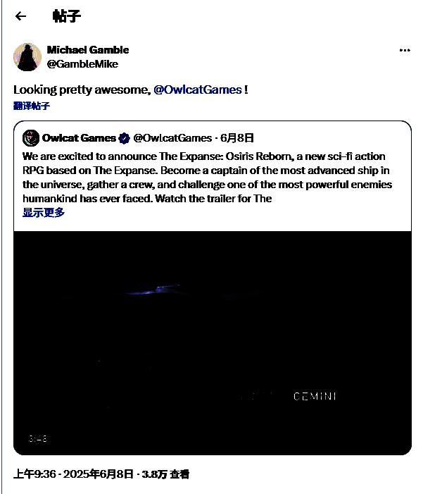Image resolution: width=423 pixels, height=494 pixels.
Task: Open the quoted post body text
Action: 208,178
